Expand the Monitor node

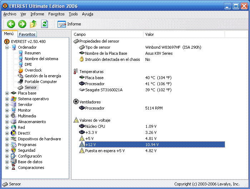[x=7, y=110]
